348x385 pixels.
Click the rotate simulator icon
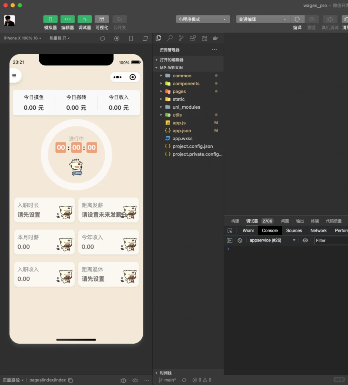click(102, 38)
